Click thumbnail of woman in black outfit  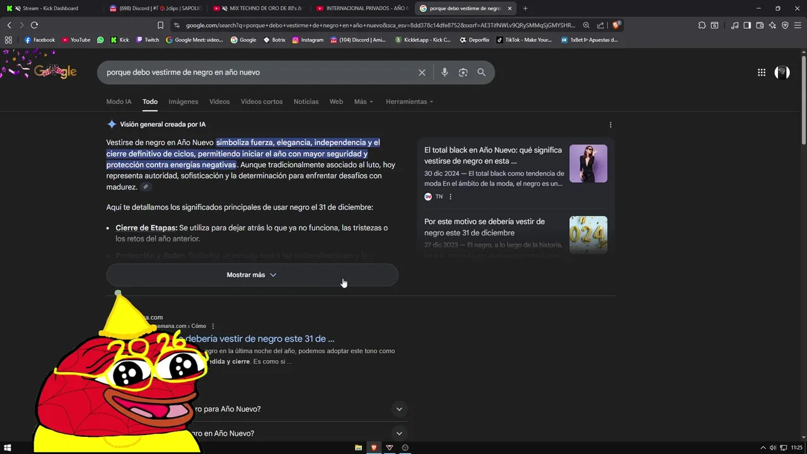(x=588, y=164)
